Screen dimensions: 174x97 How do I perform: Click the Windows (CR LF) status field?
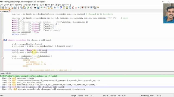pyautogui.click(x=147, y=96)
